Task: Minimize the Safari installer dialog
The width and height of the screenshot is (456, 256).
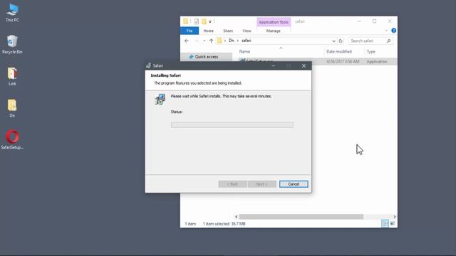Action: tap(273, 66)
